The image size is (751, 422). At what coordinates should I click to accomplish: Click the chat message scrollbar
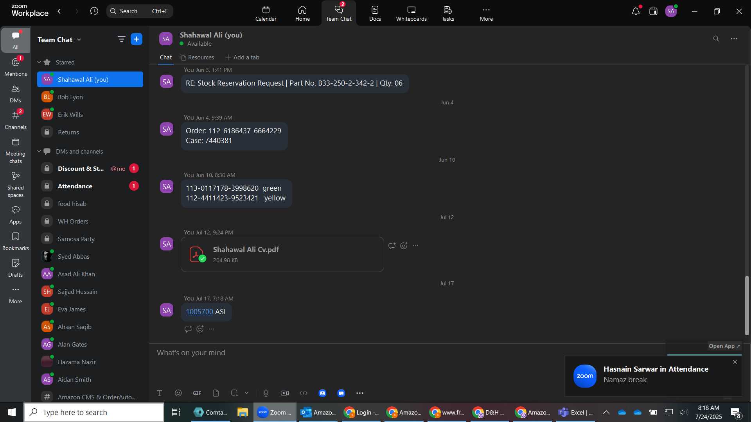[747, 306]
